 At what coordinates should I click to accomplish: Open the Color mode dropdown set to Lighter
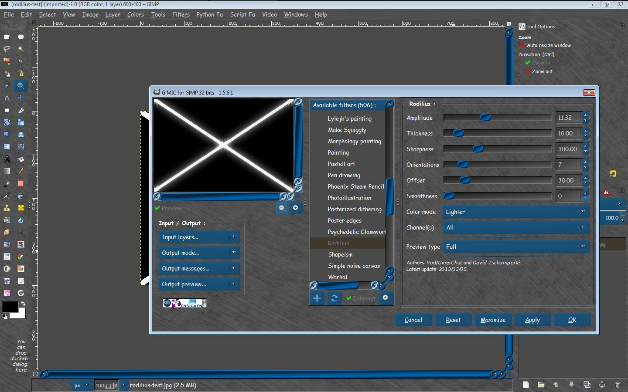point(516,212)
